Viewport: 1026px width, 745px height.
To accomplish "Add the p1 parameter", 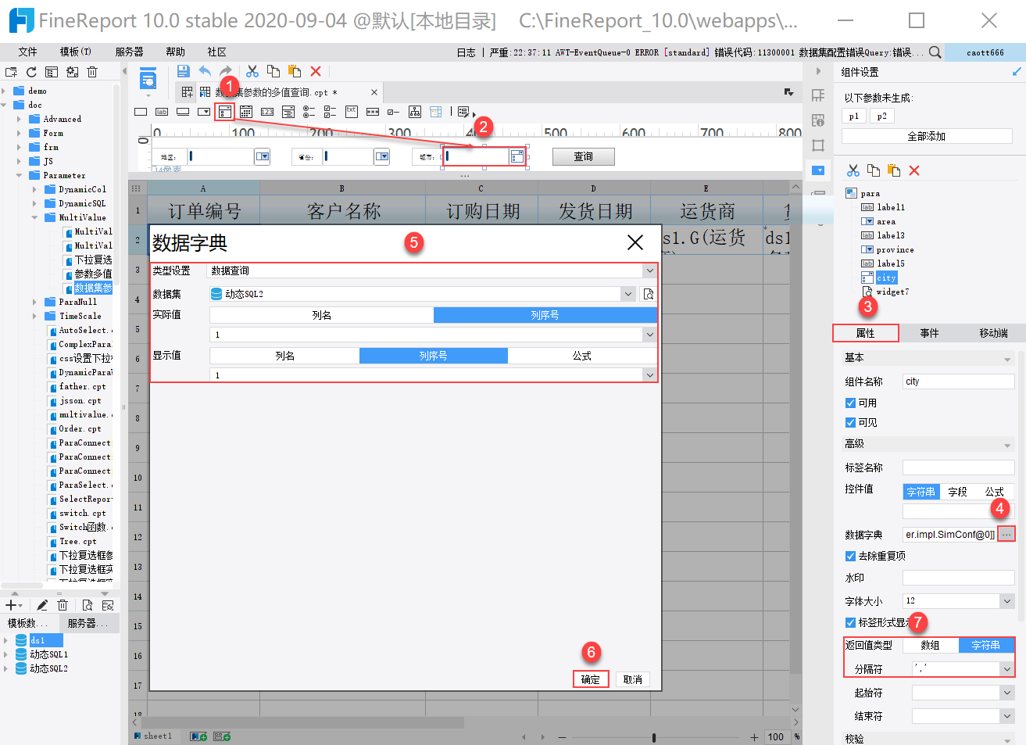I will 854,116.
